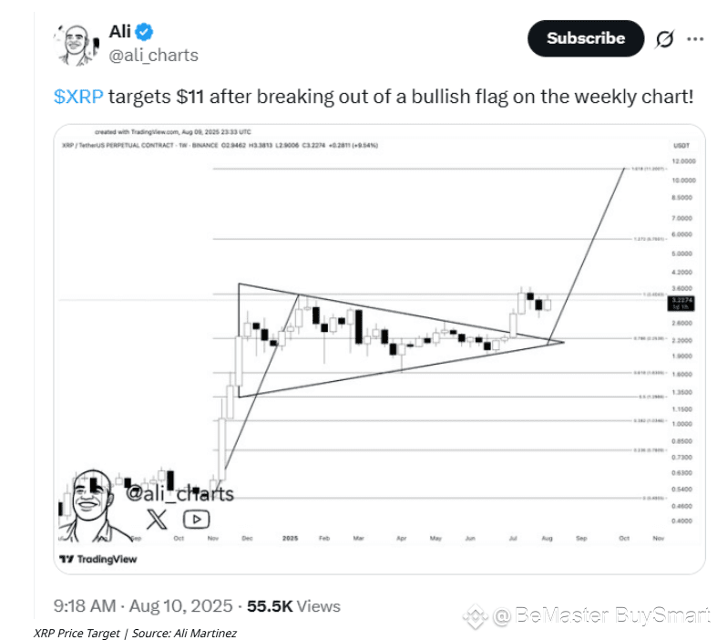Click the X logo in chart watermark
The width and height of the screenshot is (717, 640).
point(157,520)
